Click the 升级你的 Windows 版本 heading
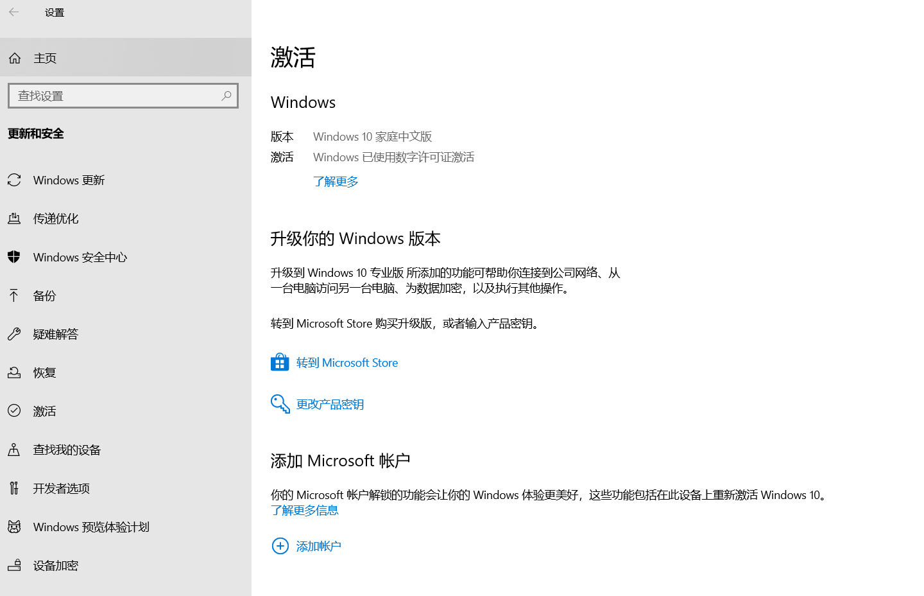 pyautogui.click(x=355, y=239)
